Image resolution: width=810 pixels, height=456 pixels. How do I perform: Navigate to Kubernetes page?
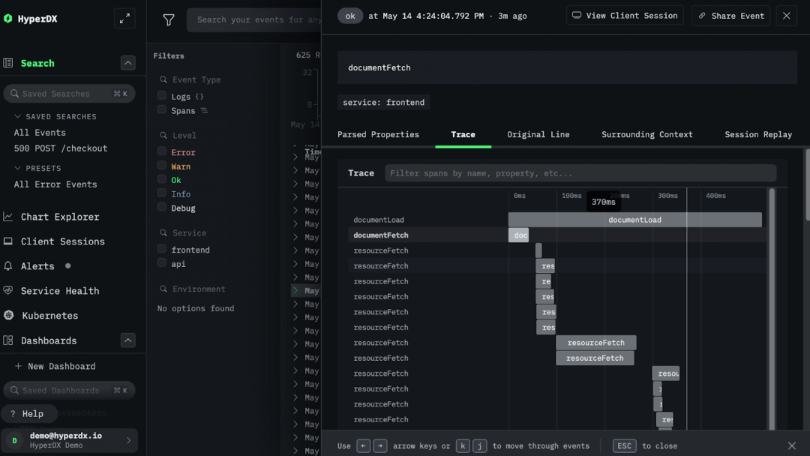(x=49, y=316)
